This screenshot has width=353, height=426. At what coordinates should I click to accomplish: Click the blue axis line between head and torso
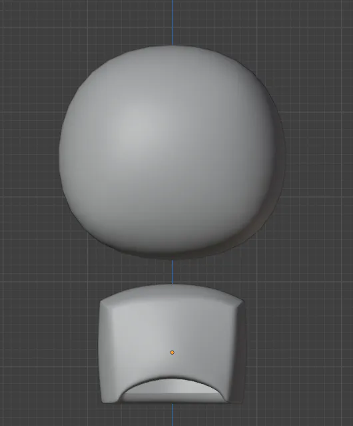click(x=173, y=272)
